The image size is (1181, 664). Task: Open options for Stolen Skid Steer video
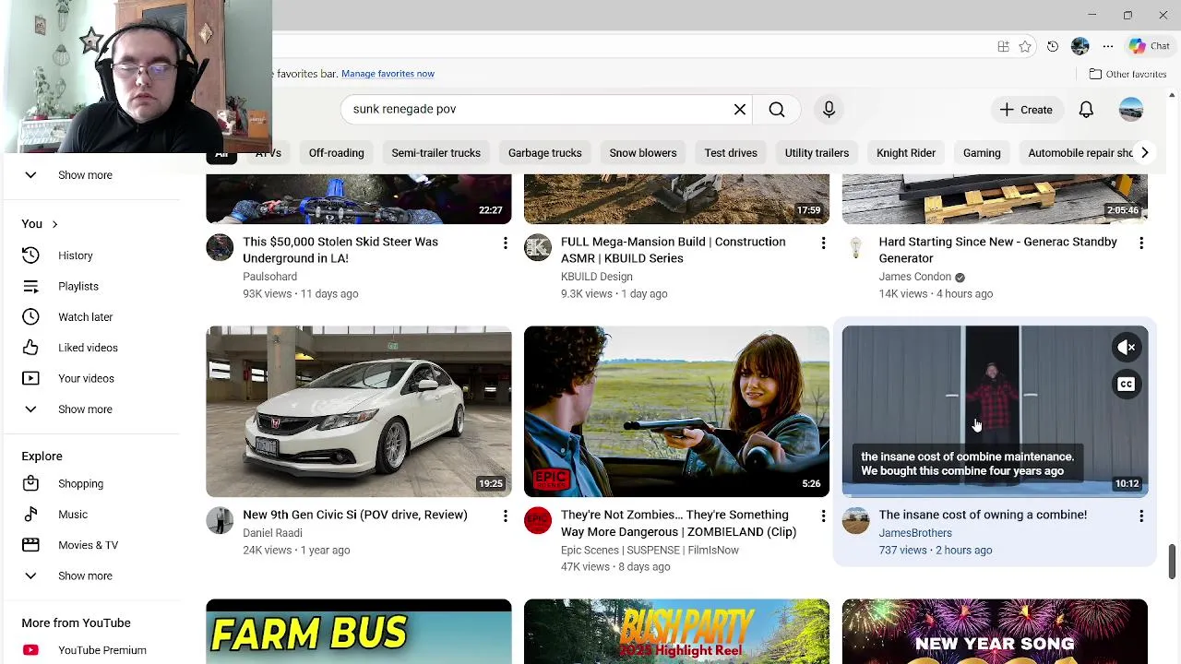pyautogui.click(x=505, y=243)
